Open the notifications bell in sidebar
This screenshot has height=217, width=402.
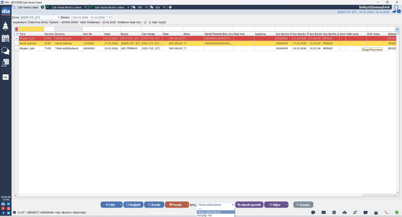(x=6, y=26)
